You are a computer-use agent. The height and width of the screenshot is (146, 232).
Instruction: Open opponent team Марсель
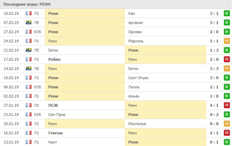point(136,41)
